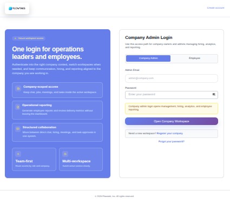Open the Register your company link
This screenshot has height=204, width=230.
click(x=170, y=133)
